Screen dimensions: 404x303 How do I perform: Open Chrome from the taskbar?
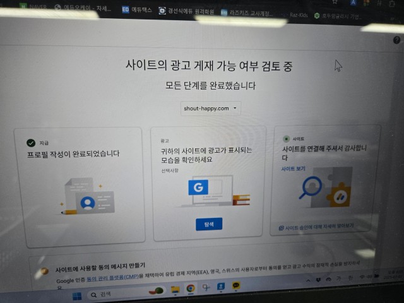pos(190,289)
